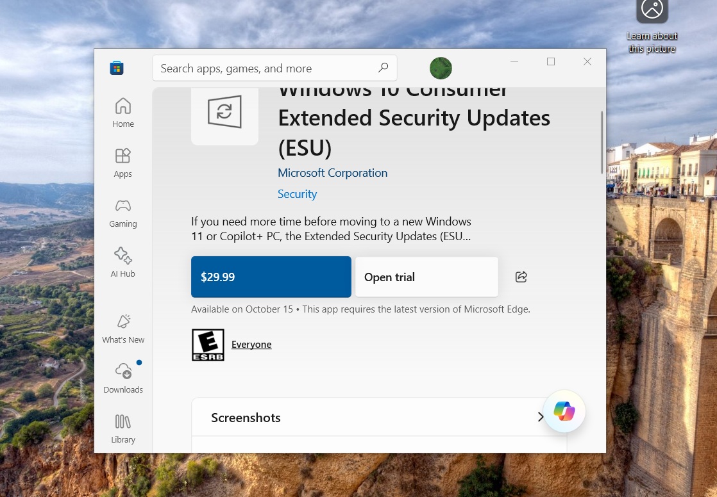This screenshot has width=717, height=497.
Task: Open the user profile avatar
Action: click(441, 68)
